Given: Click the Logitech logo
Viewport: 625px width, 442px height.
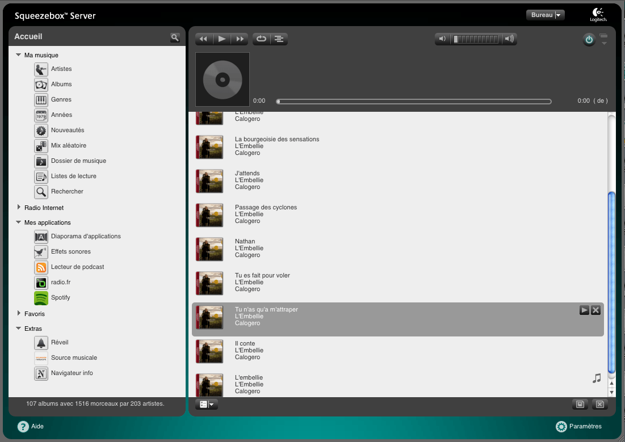Looking at the screenshot, I should (x=598, y=15).
